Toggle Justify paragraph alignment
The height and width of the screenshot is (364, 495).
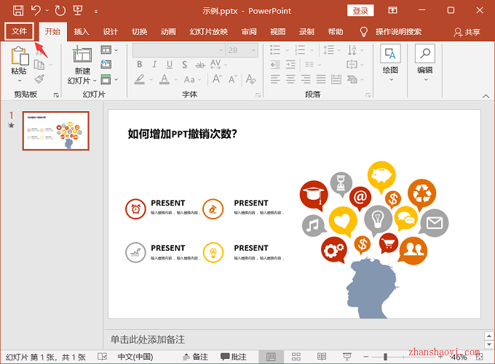[x=321, y=79]
